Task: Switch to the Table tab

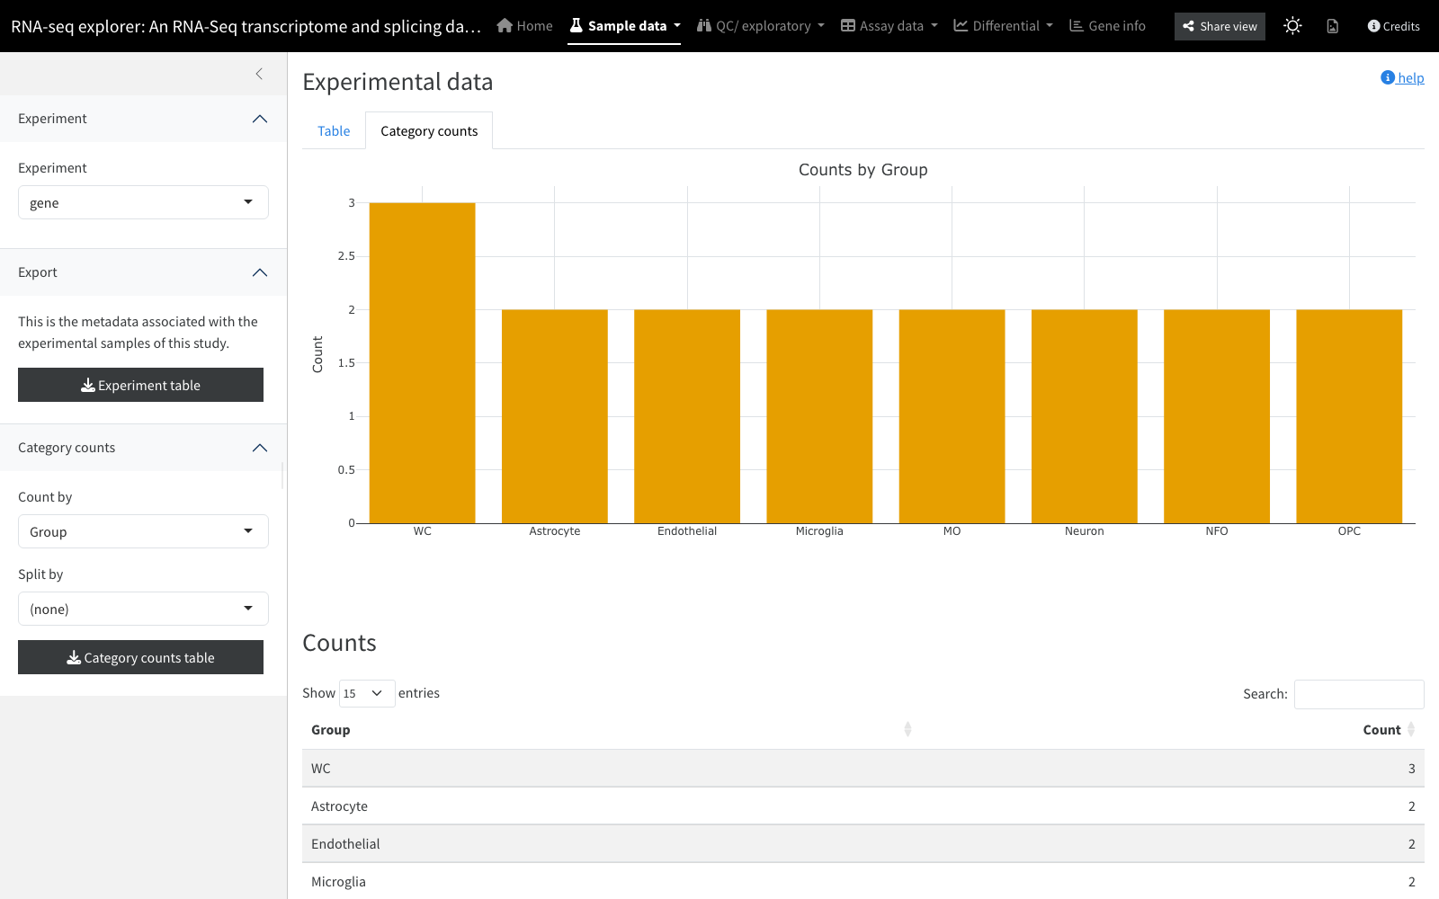Action: coord(334,131)
